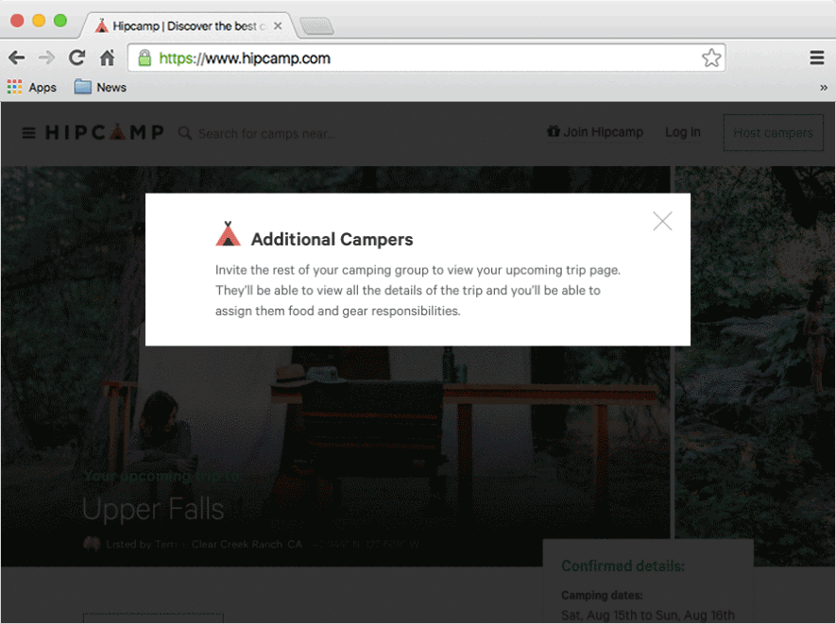Screen dimensions: 836x624
Task: Click the macOS yellow minimize button
Action: 39,20
